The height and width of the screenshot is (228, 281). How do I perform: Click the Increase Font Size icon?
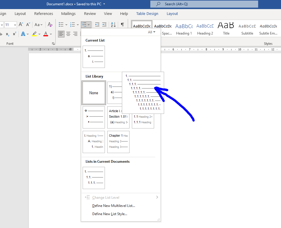[21, 25]
